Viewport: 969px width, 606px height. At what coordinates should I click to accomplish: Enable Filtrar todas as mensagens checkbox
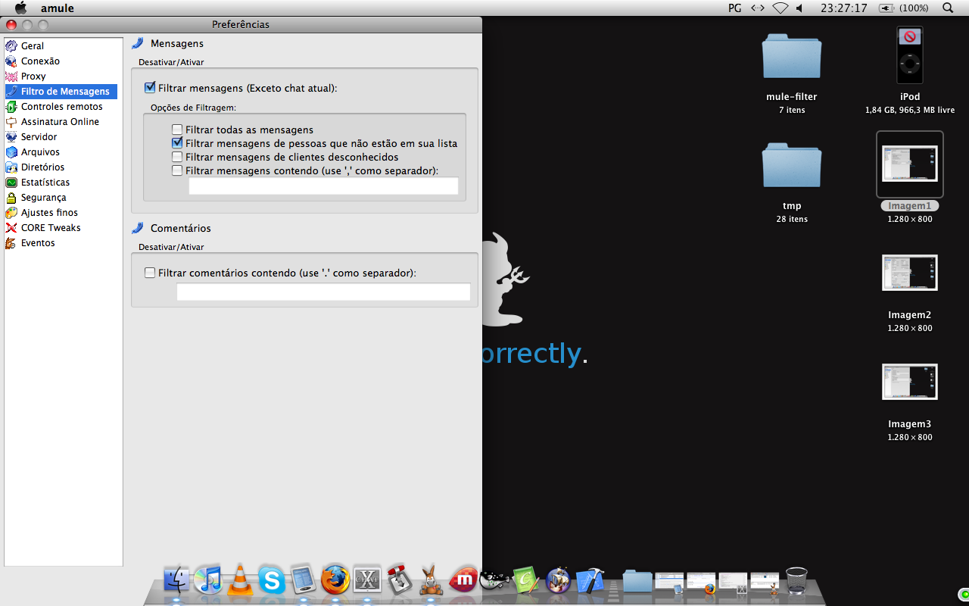click(x=177, y=130)
